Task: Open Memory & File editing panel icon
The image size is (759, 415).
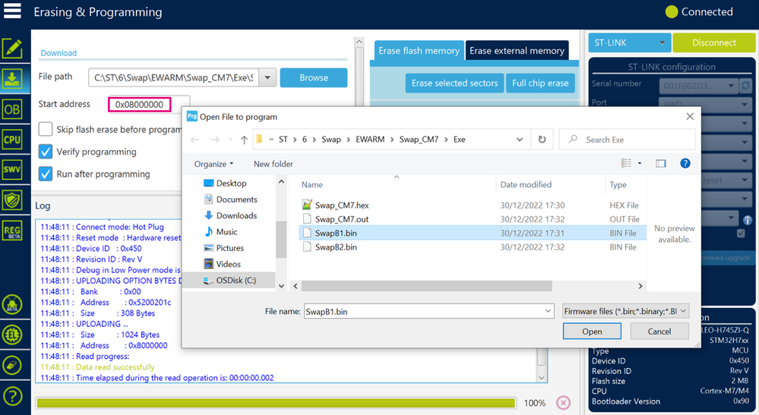Action: pos(12,49)
